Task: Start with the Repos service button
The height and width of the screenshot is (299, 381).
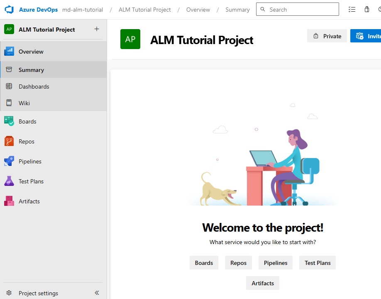Action: (x=238, y=262)
